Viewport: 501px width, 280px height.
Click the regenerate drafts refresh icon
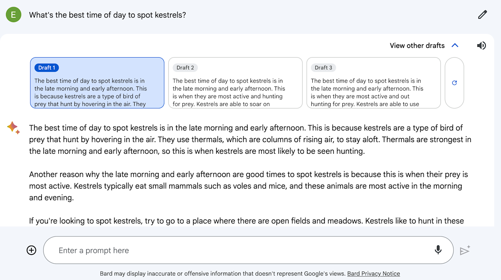pos(454,83)
